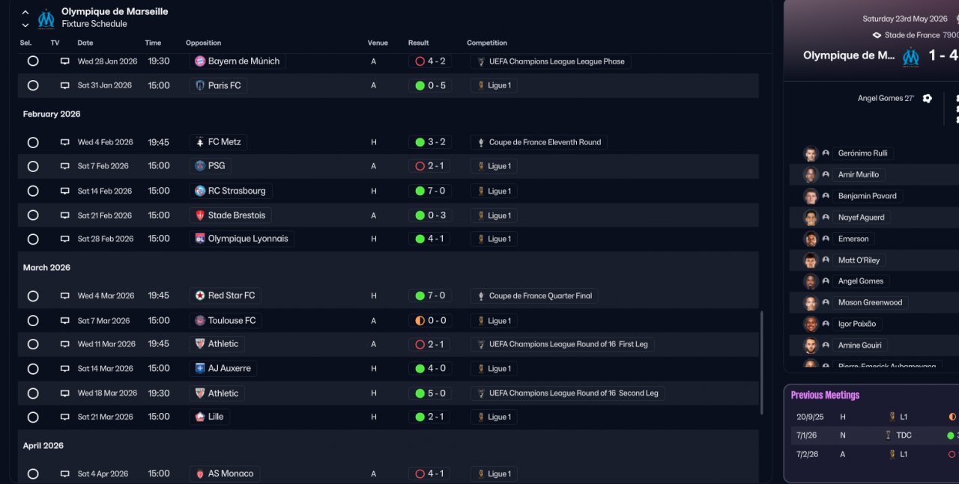
Task: Click Amine Gouiri player portrait
Action: click(x=810, y=346)
